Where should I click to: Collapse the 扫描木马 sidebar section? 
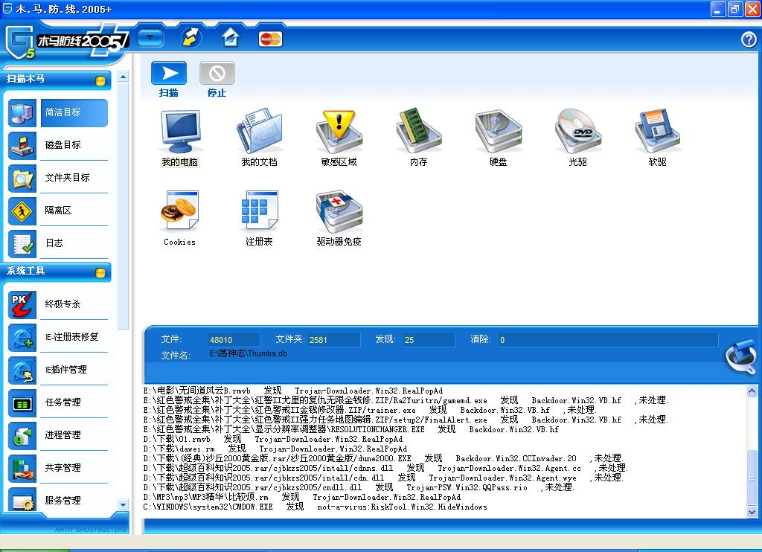coord(100,80)
